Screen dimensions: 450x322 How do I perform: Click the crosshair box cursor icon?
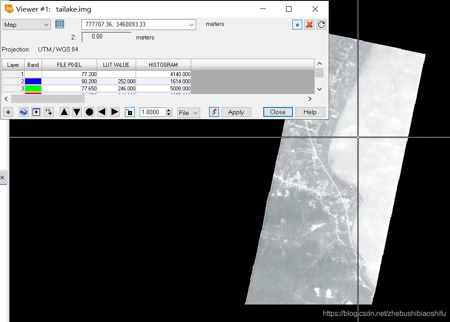point(36,112)
